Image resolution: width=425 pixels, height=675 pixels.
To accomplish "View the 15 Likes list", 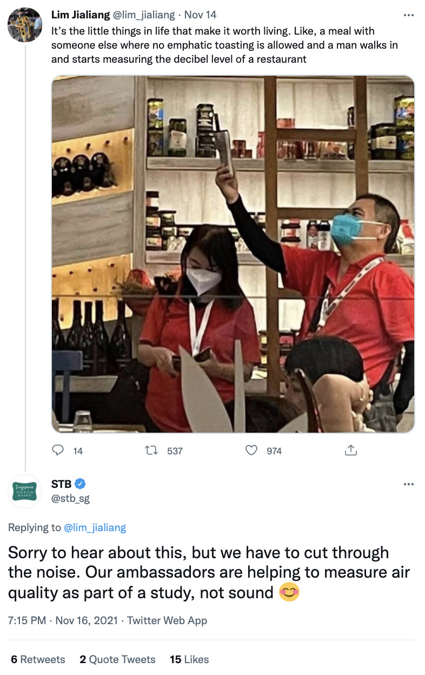I will tap(189, 659).
